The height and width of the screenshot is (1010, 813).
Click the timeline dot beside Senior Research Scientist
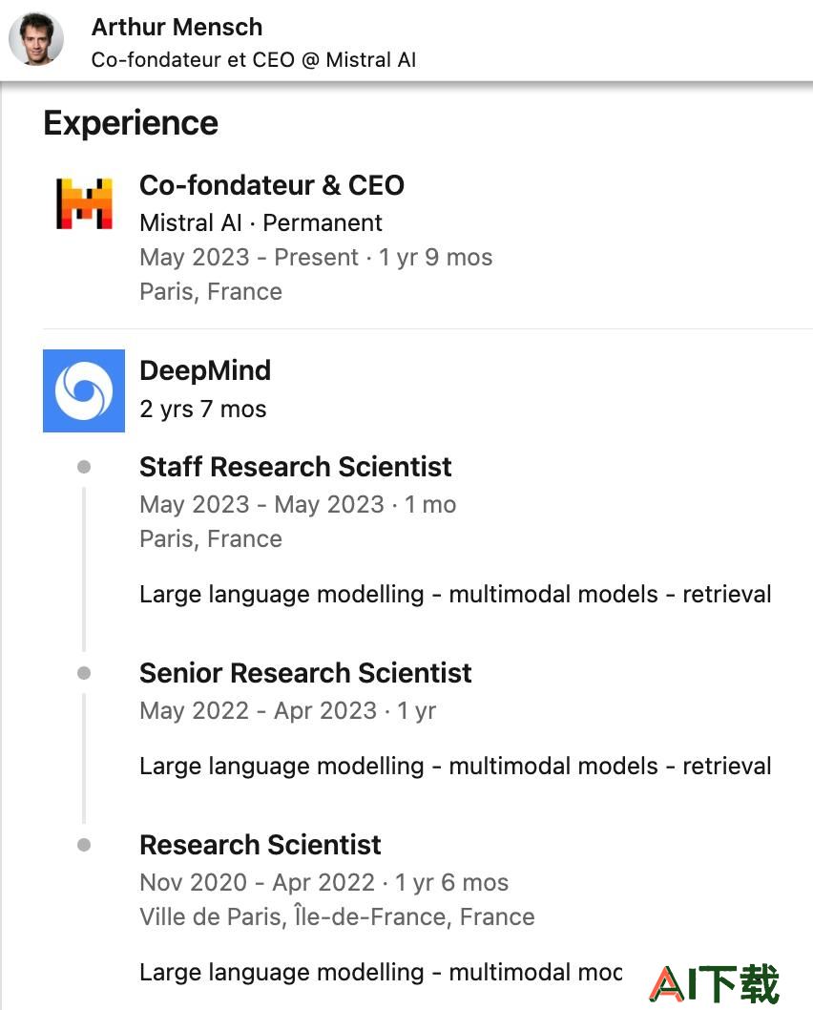click(84, 673)
